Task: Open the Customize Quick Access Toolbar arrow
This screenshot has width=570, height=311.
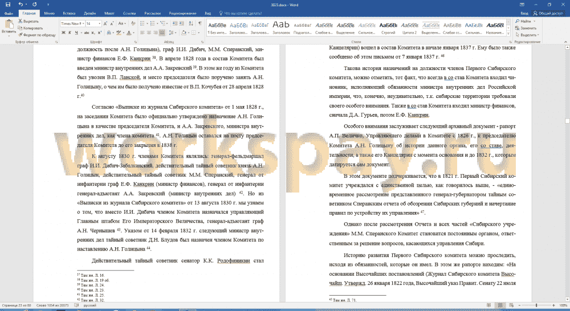Action: coord(48,5)
